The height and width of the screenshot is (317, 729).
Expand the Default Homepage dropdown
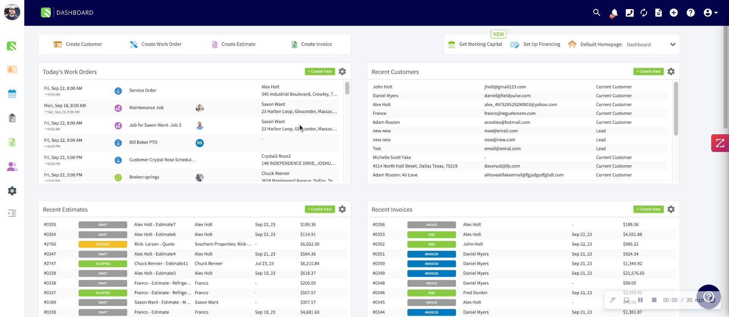pyautogui.click(x=672, y=44)
